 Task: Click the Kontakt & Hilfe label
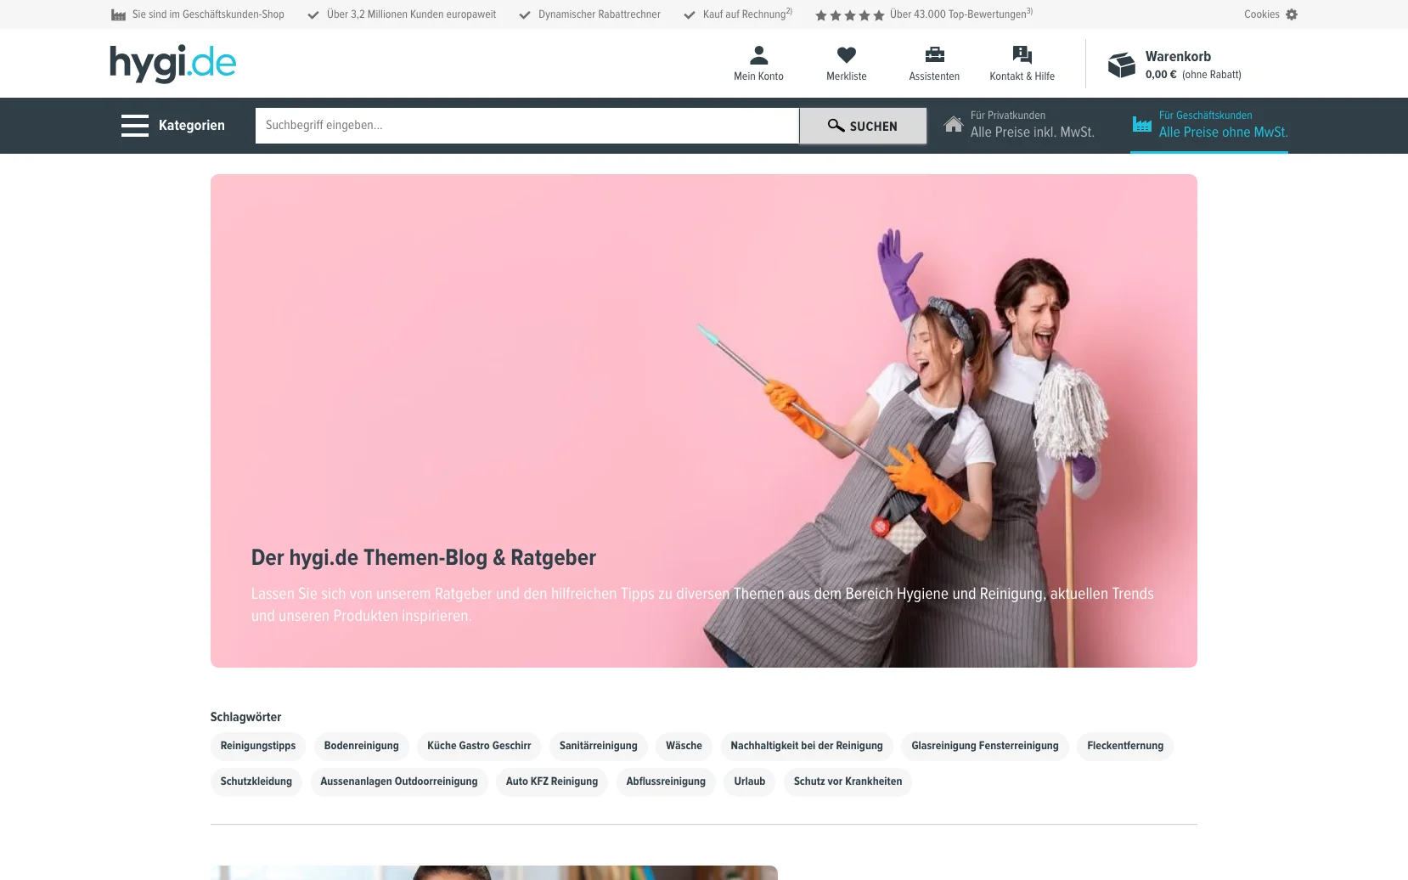click(1022, 76)
